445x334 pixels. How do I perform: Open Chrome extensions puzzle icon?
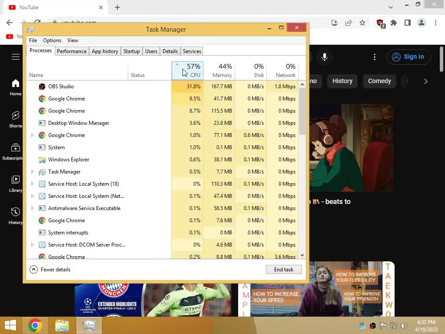pos(394,23)
